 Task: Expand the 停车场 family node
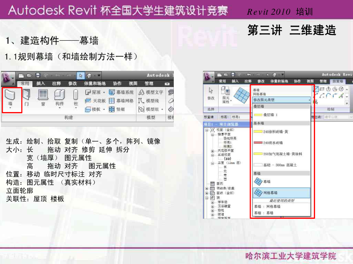click(212, 202)
